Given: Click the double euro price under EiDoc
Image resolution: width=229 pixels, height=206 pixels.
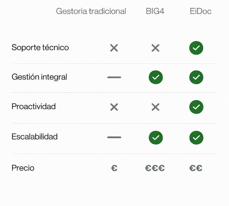Looking at the screenshot, I should (x=196, y=168).
